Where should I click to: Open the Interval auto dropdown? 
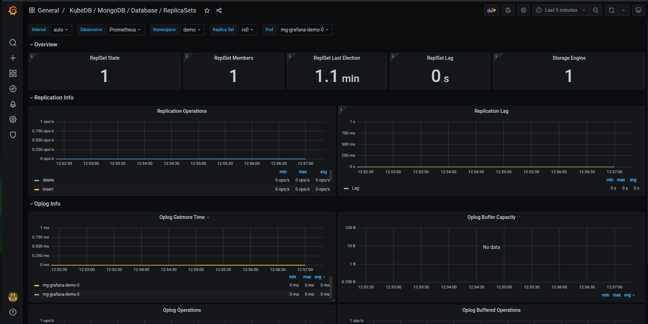[61, 30]
